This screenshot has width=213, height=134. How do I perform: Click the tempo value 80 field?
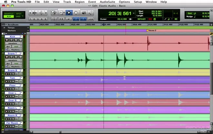click(176, 19)
